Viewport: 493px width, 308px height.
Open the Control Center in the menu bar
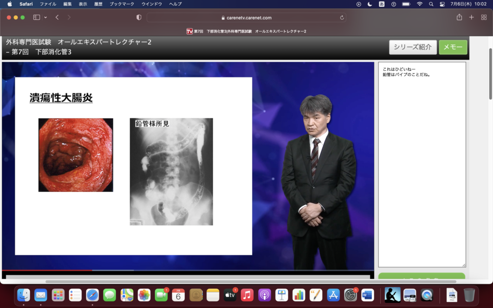tap(442, 4)
